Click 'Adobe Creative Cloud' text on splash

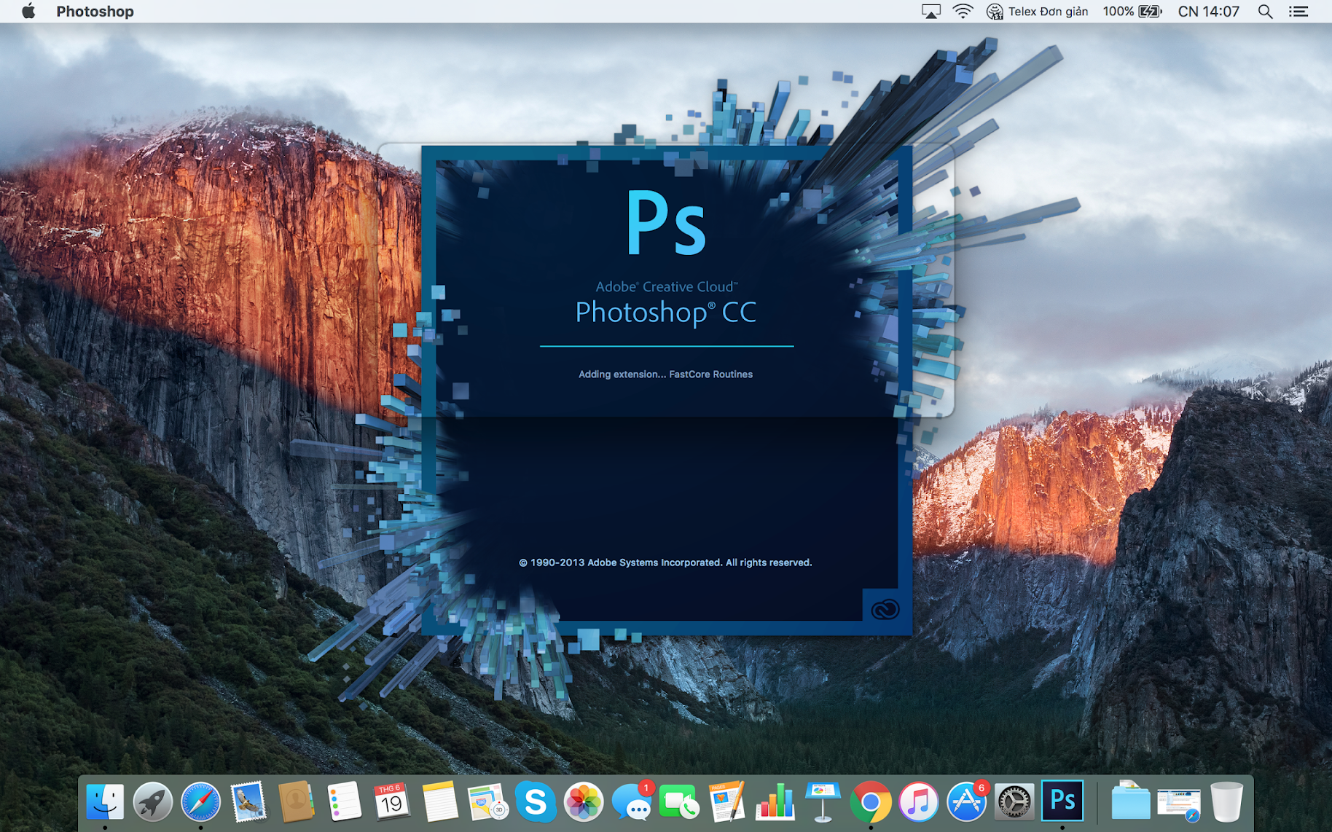[x=667, y=286]
